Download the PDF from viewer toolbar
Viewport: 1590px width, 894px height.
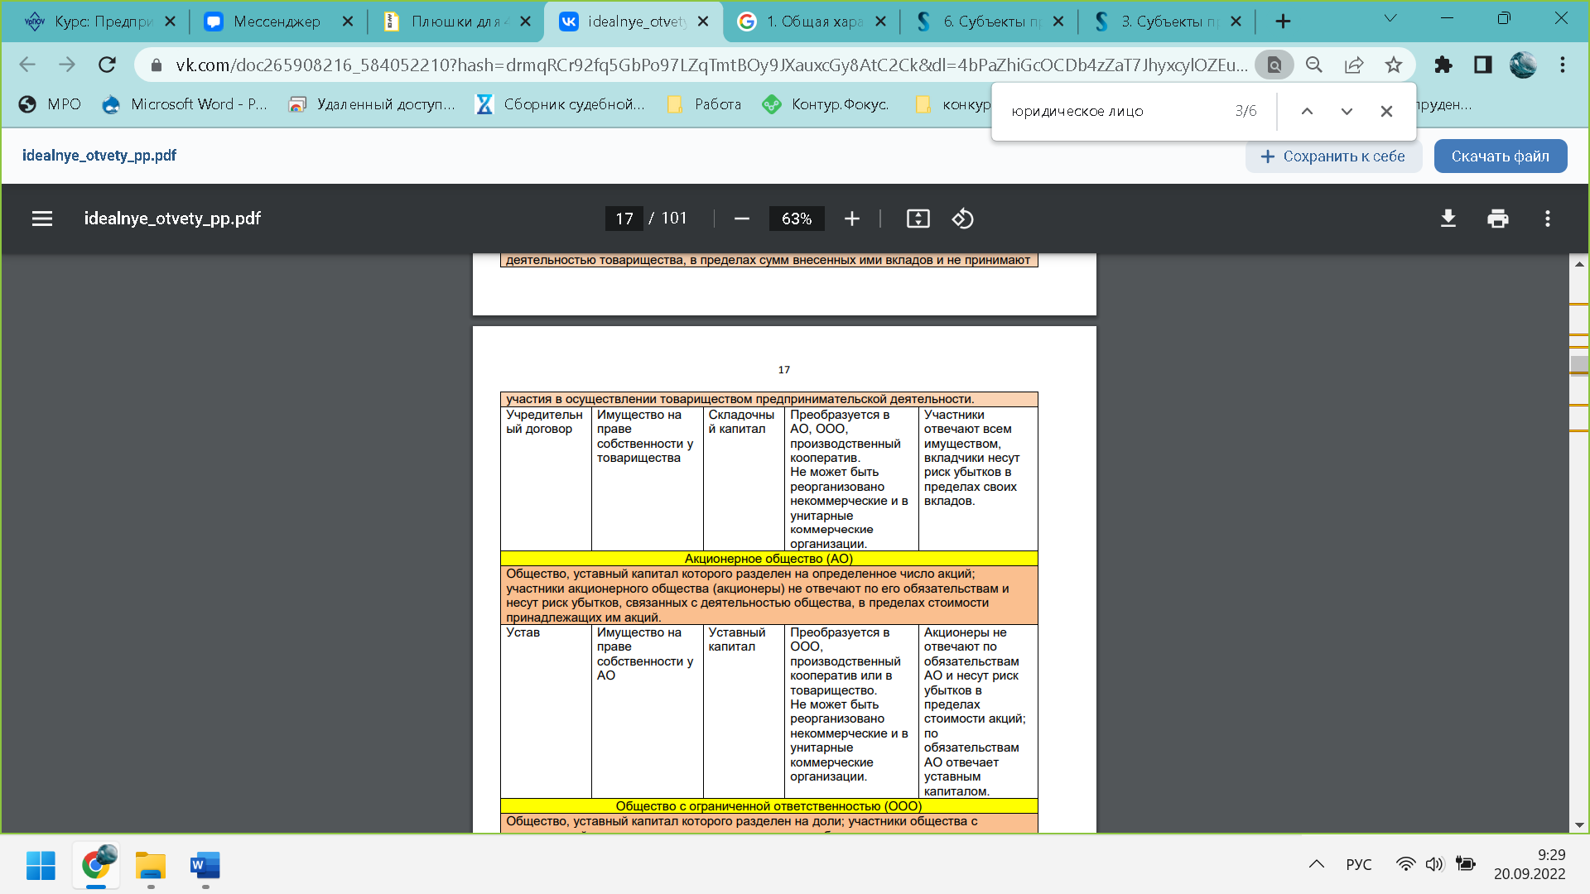click(x=1448, y=219)
